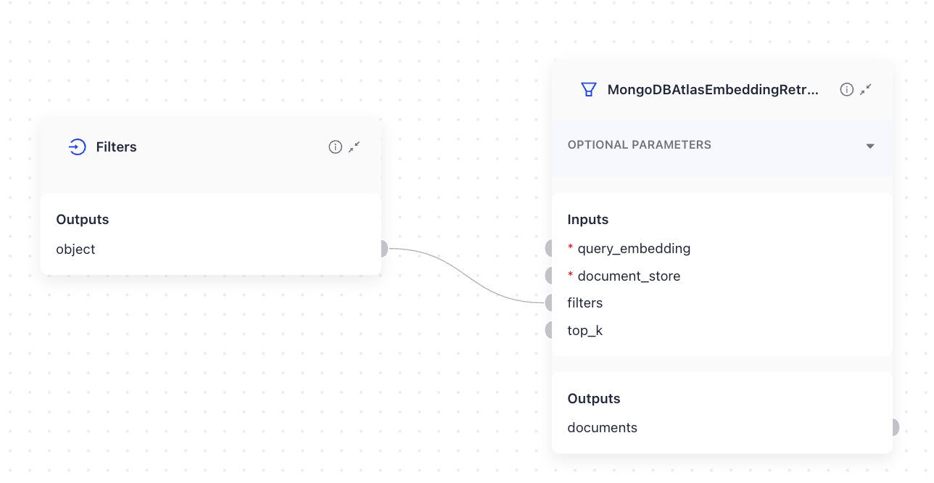
Task: Click the document_store input label
Action: [629, 276]
